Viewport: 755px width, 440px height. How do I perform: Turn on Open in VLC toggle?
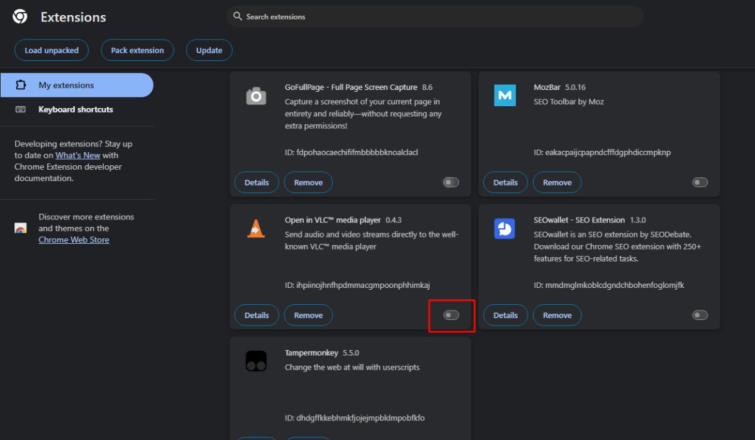pos(451,315)
